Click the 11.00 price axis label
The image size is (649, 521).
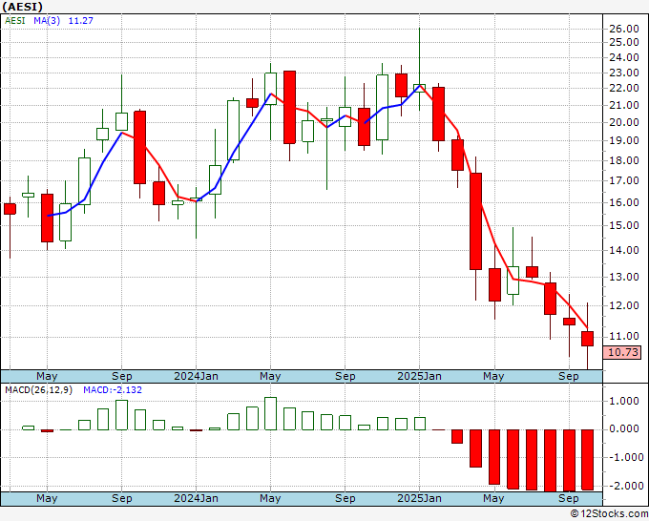click(x=624, y=336)
